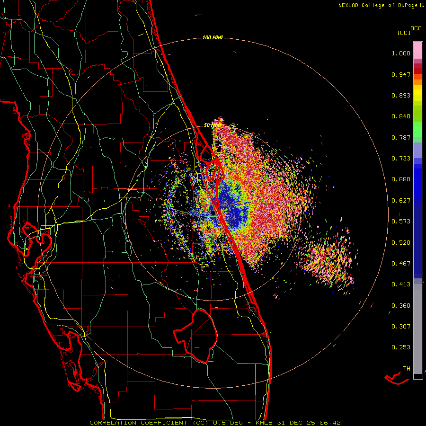
Task: Click the 0.947 value on color scale
Action: pos(401,74)
